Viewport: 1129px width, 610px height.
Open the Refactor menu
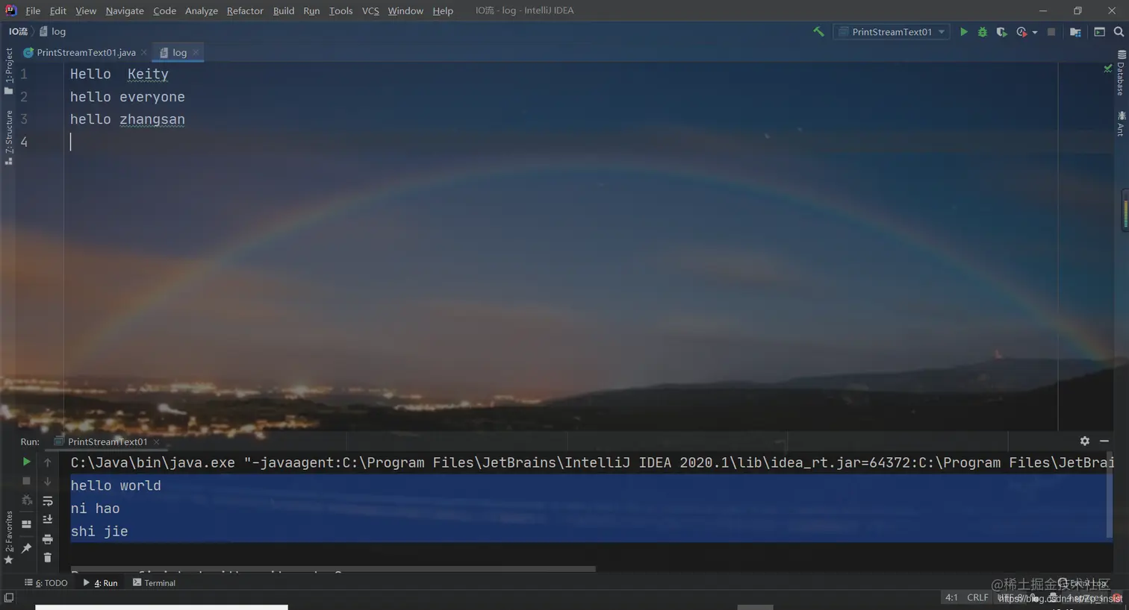[x=245, y=10]
